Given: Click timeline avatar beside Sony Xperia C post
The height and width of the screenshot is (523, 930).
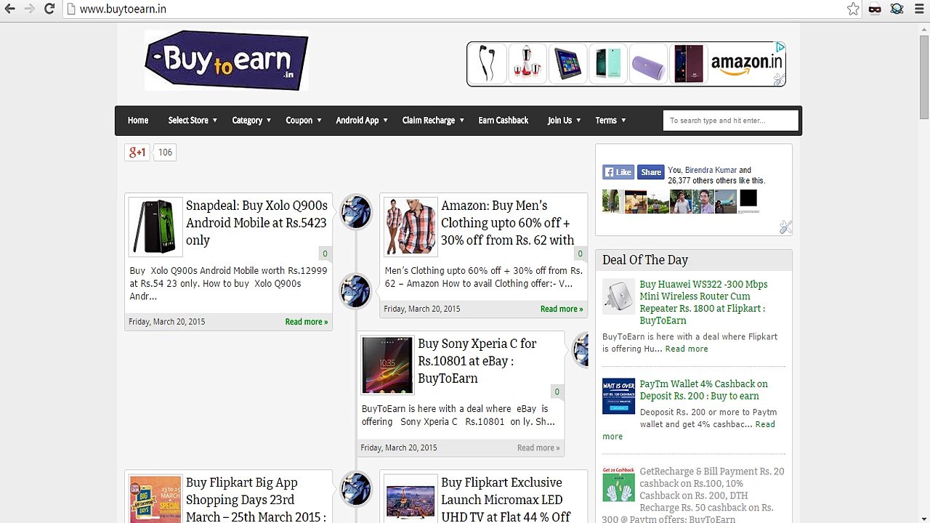Looking at the screenshot, I should (x=581, y=349).
